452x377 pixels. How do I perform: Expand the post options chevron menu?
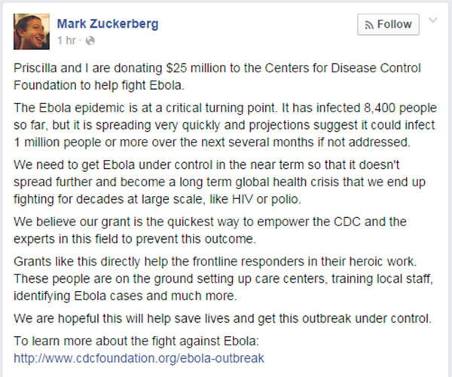point(433,20)
